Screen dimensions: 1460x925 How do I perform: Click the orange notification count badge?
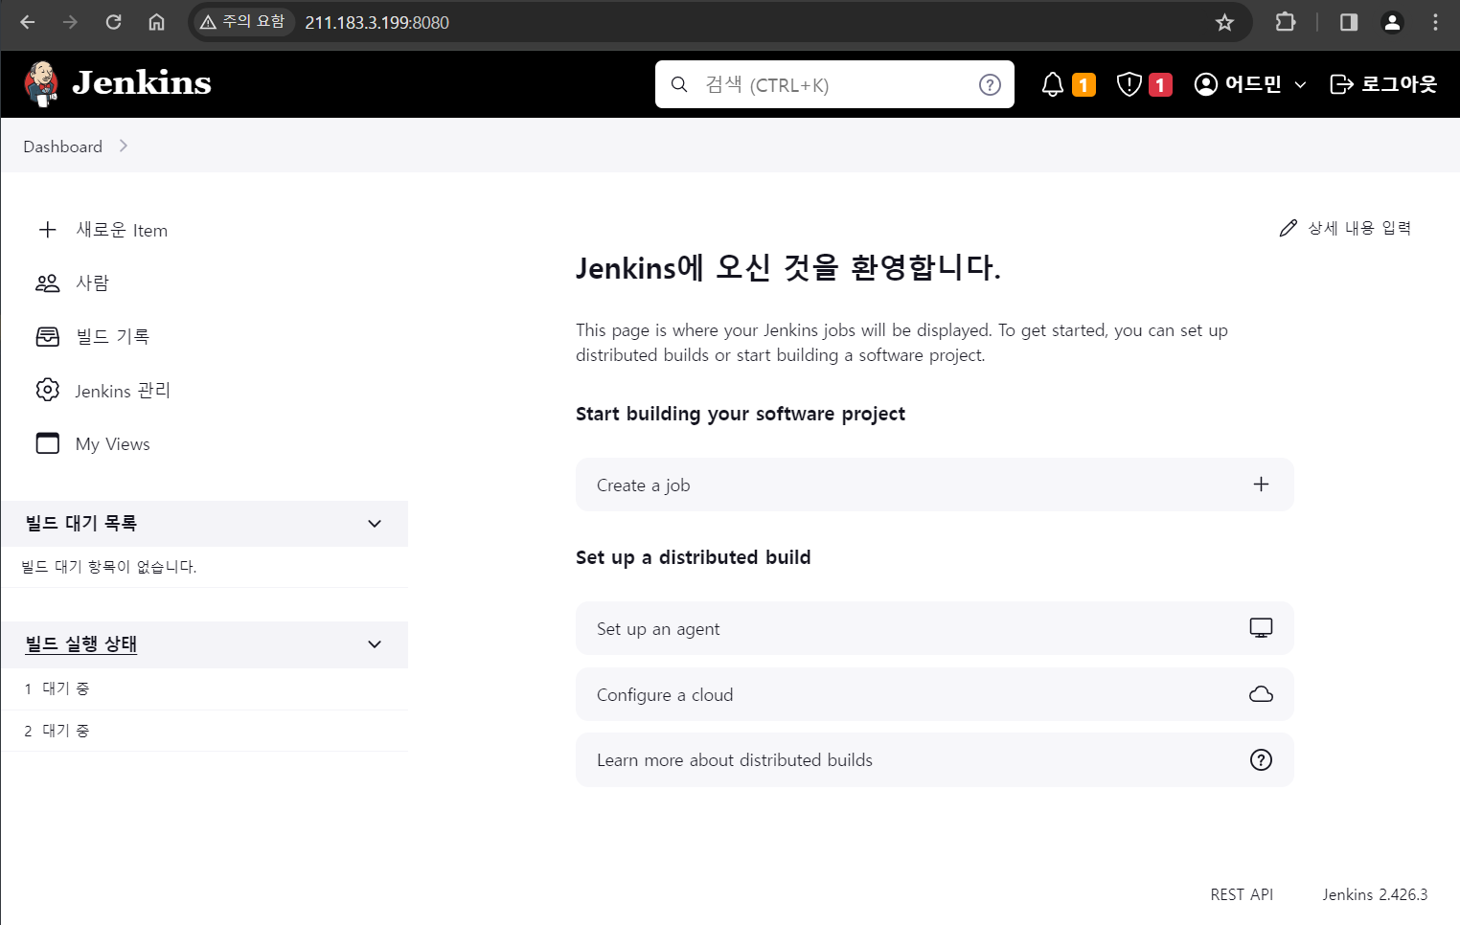[1084, 85]
